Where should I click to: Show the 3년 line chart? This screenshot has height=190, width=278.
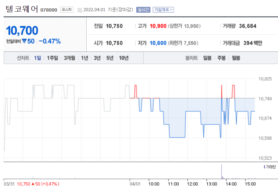tap(97, 58)
